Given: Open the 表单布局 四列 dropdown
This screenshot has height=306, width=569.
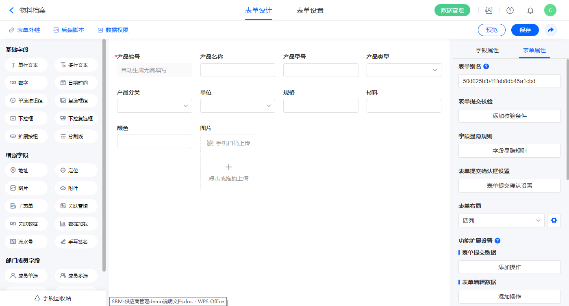Looking at the screenshot, I should [501, 220].
